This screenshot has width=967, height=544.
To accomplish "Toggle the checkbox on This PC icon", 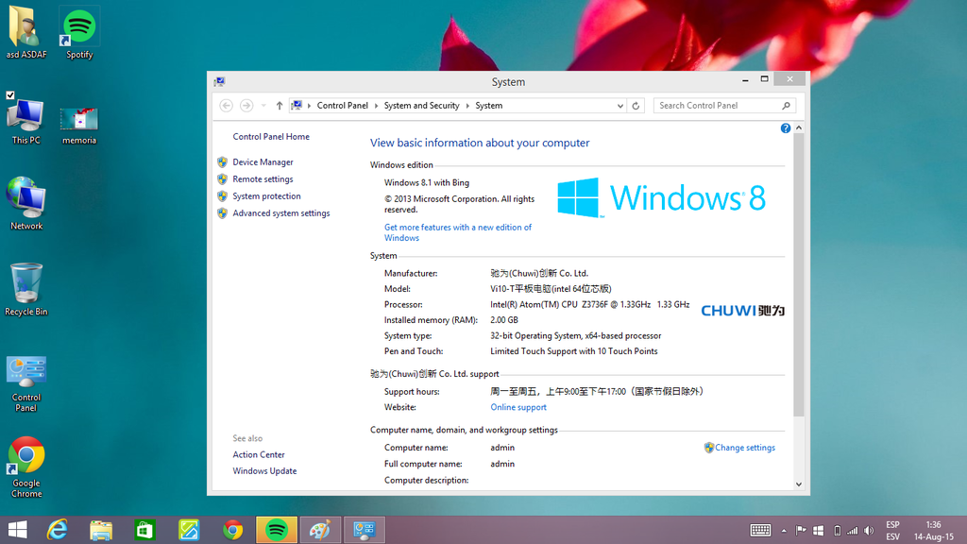I will click(10, 95).
